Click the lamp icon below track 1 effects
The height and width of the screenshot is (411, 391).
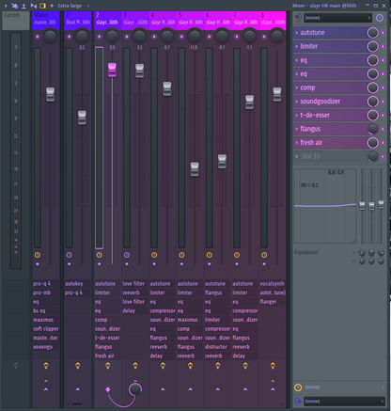[x=78, y=366]
